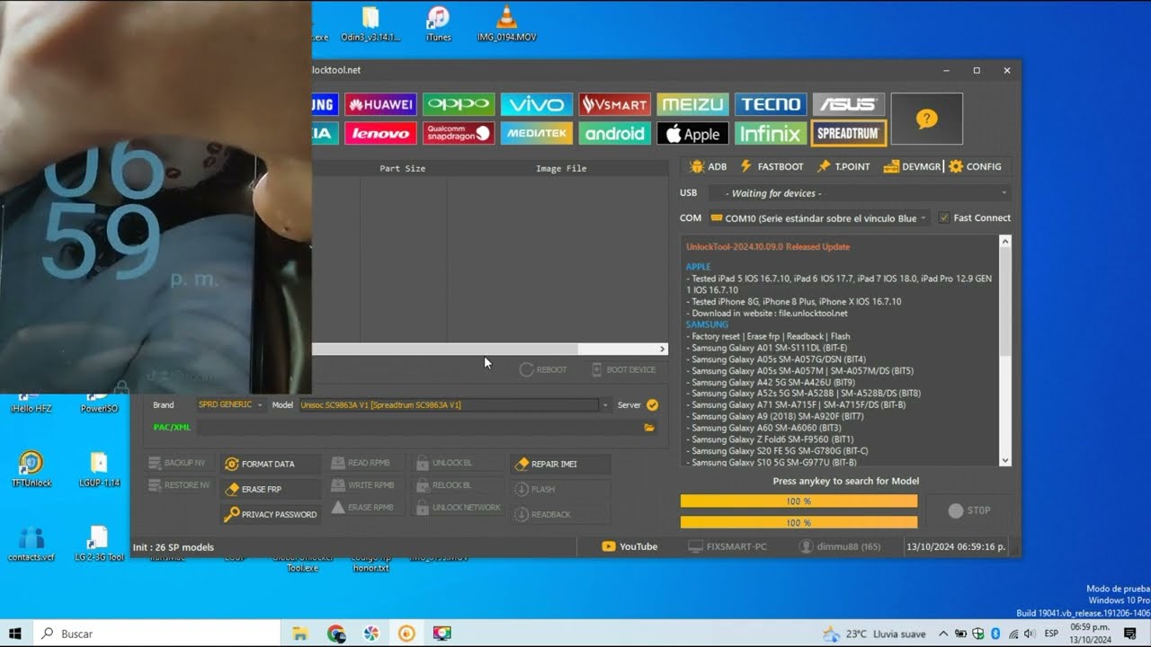Open the Brand SPRD GENERIC dropdown

tap(230, 405)
